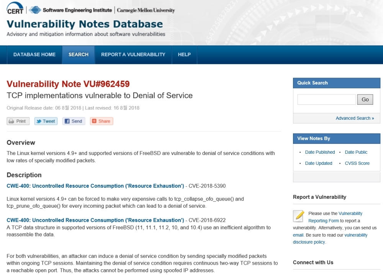Focus the Quick Search text field
383x275 pixels.
[x=327, y=99]
